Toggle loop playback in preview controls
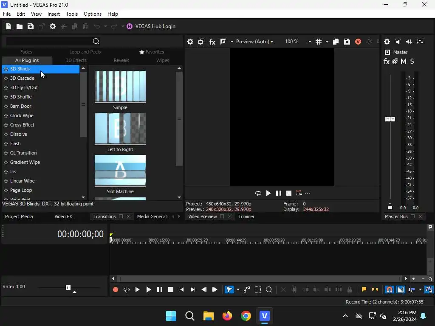Viewport: 435px width, 326px height. [x=258, y=193]
